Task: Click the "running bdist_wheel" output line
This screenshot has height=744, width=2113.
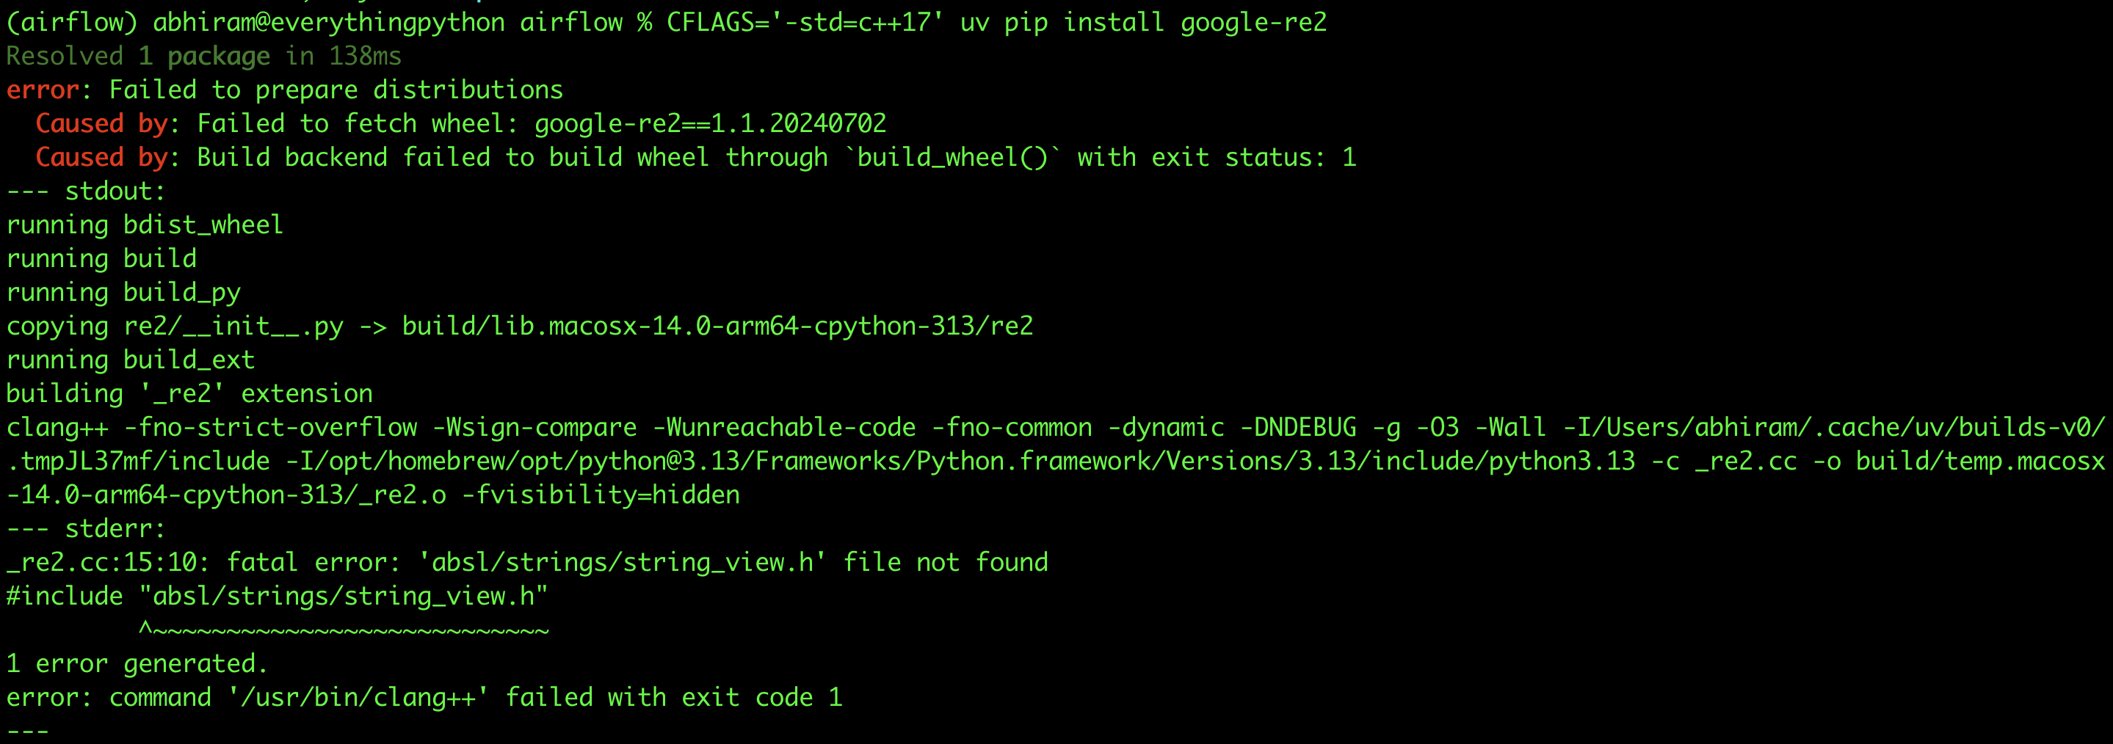Action: pos(145,225)
